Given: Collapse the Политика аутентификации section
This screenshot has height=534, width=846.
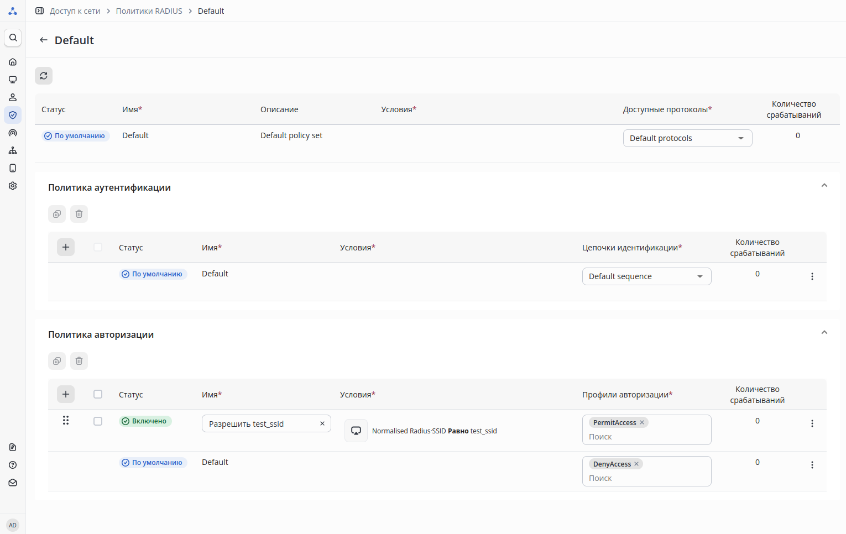Looking at the screenshot, I should point(824,186).
